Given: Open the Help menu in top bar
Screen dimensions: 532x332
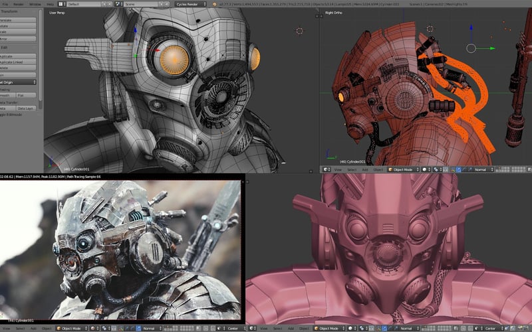Looking at the screenshot, I should [51, 4].
